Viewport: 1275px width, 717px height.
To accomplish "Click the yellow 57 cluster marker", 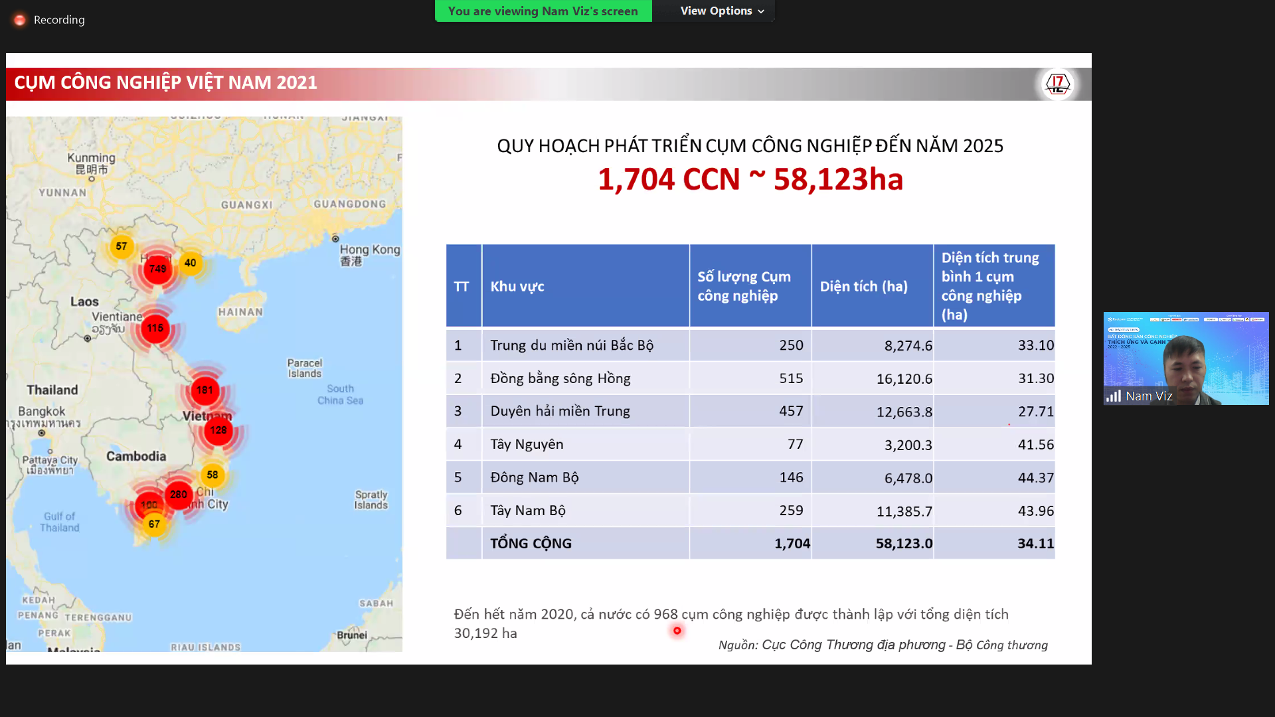I will 122,246.
